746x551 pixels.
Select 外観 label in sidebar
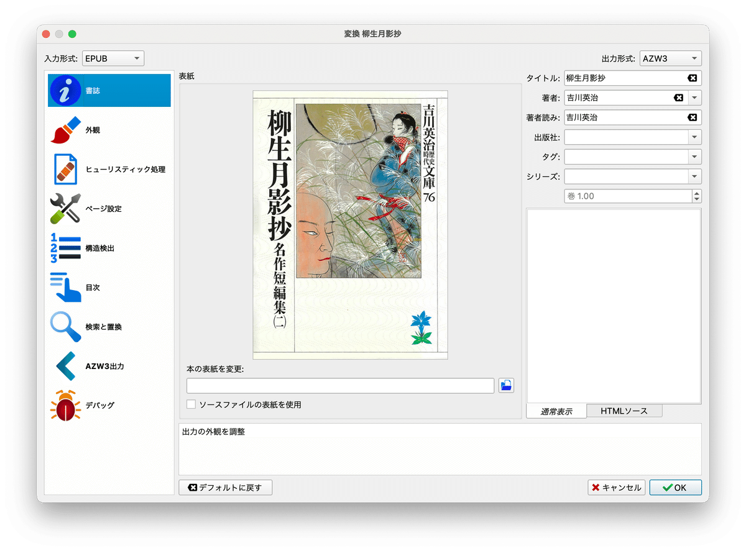(93, 130)
